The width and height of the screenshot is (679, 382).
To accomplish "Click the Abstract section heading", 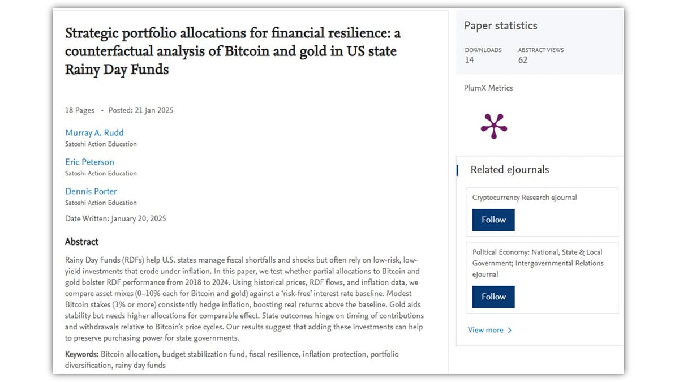I will click(x=81, y=242).
